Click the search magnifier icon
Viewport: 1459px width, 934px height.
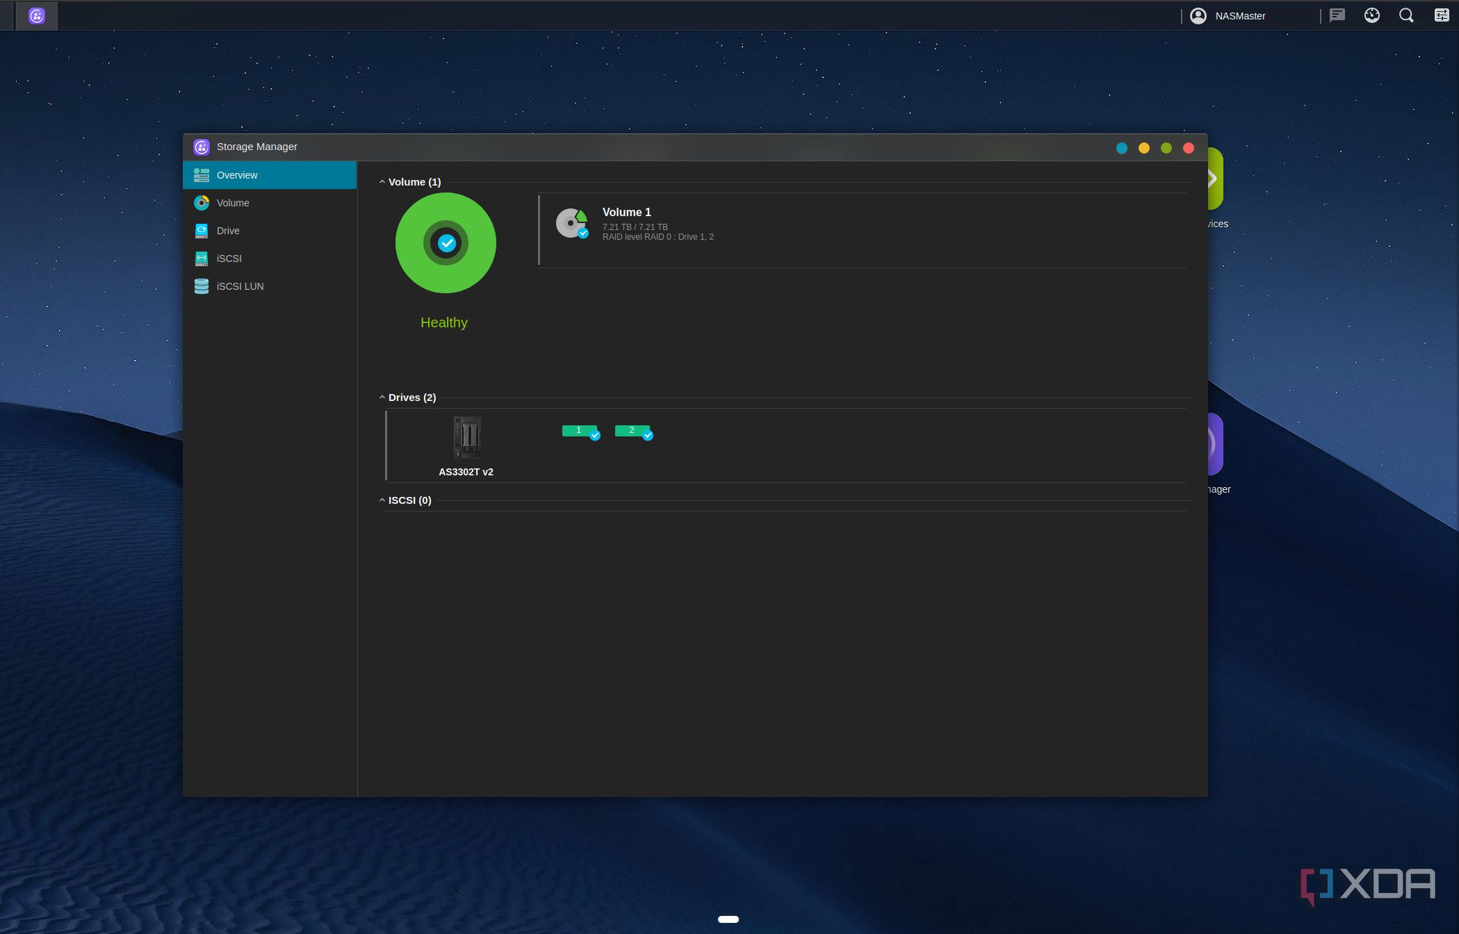pyautogui.click(x=1406, y=15)
